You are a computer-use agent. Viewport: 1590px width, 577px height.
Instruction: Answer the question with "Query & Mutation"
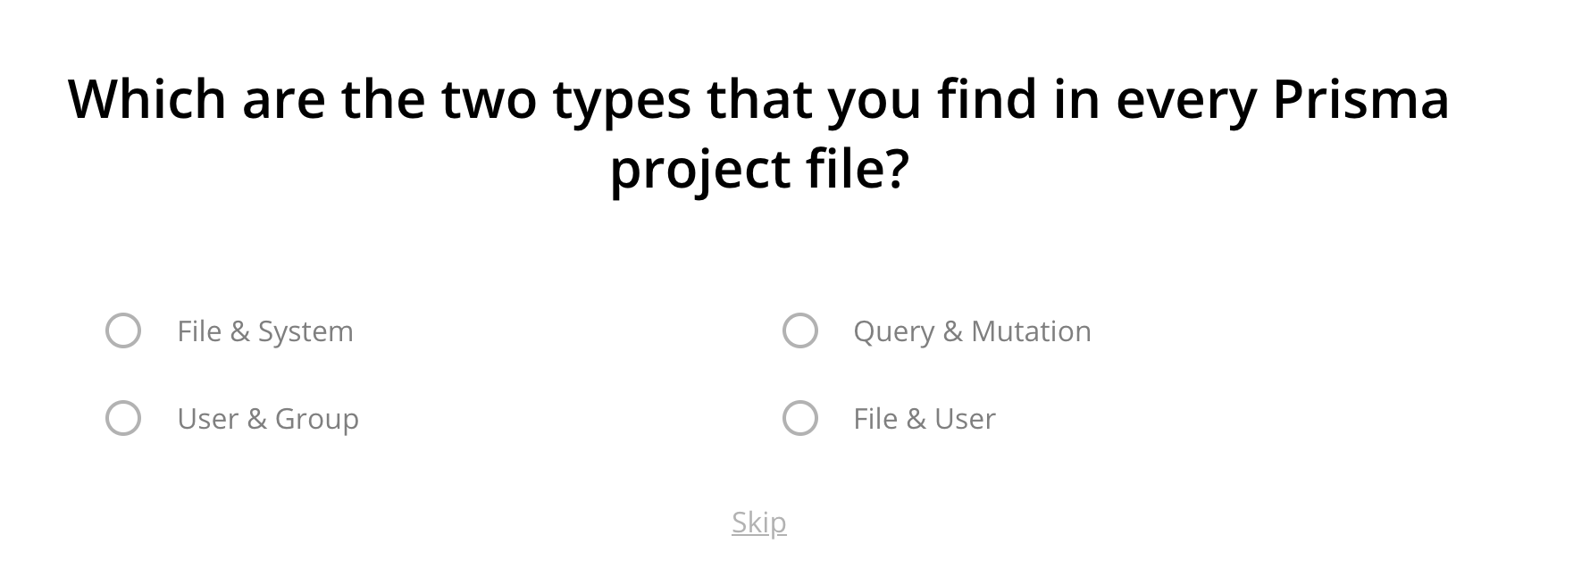tap(971, 331)
